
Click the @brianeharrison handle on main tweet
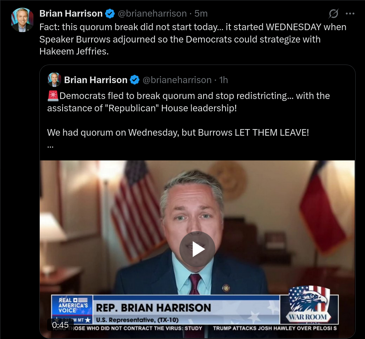point(152,14)
